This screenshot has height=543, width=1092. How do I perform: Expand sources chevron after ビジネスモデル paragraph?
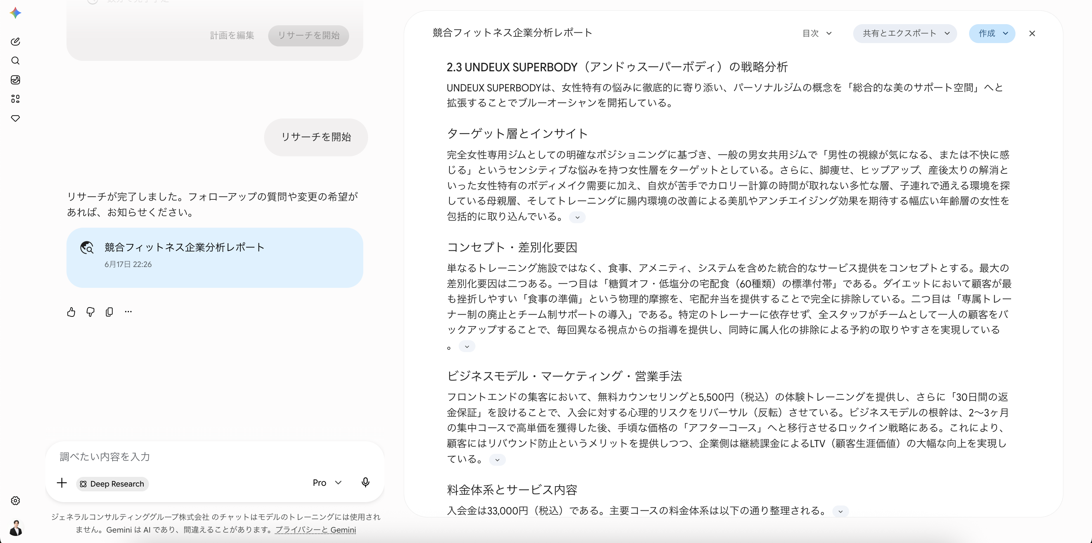(x=497, y=459)
